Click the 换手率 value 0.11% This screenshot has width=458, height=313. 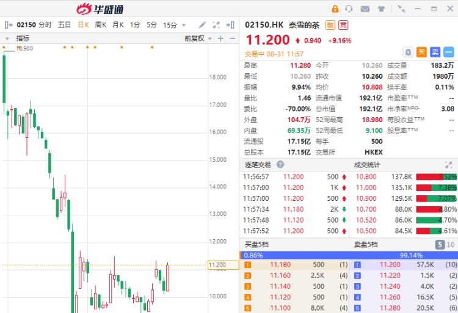tap(445, 87)
